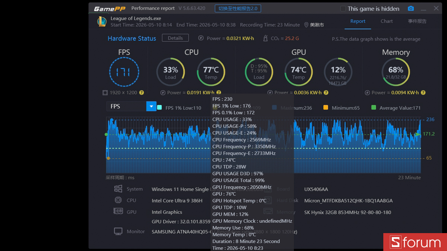
Task: Click the 'Maximum:236' legend label
Action: pyautogui.click(x=296, y=108)
